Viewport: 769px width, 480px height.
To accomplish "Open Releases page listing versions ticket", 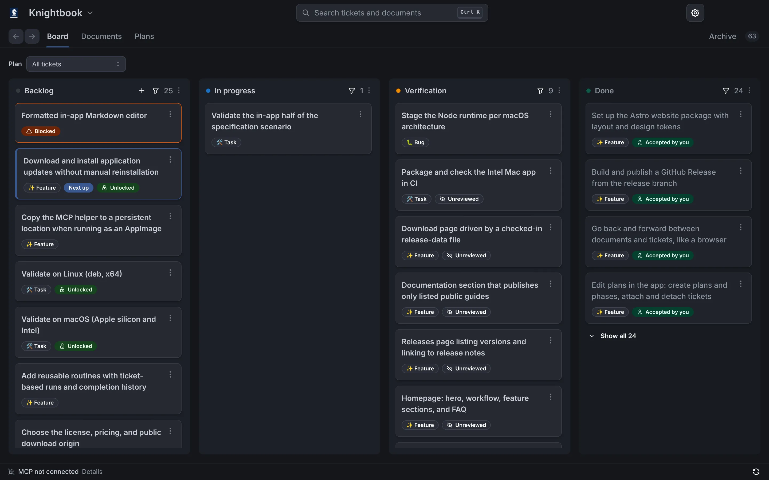I will pos(478,355).
